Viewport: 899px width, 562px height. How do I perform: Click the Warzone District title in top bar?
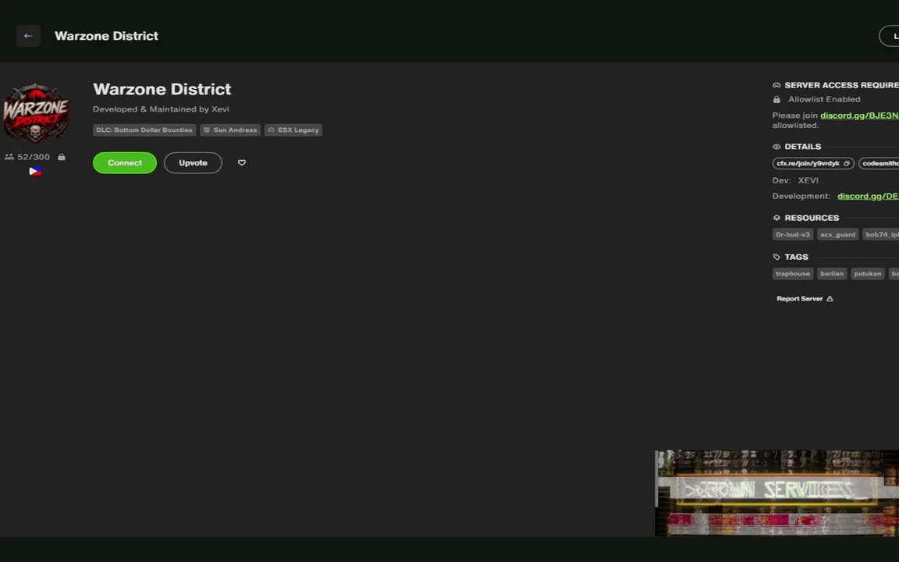[x=106, y=36]
